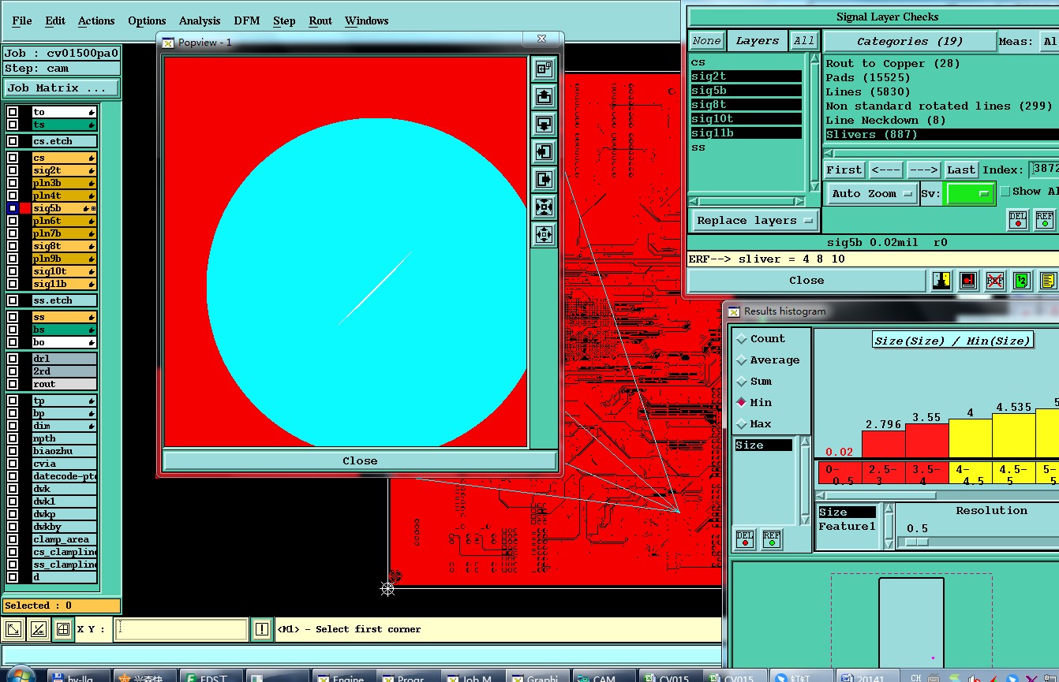Open Windows Start button
1059x682 pixels.
(20, 676)
